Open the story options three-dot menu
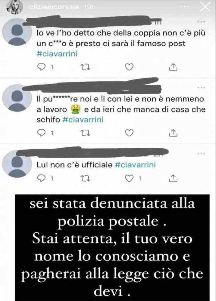Viewport: 216px width, 301px height. click(x=185, y=7)
